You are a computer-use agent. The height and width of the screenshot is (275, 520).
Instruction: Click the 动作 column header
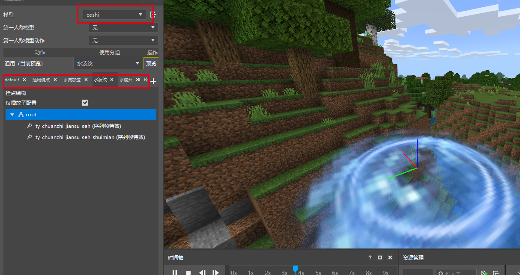40,52
